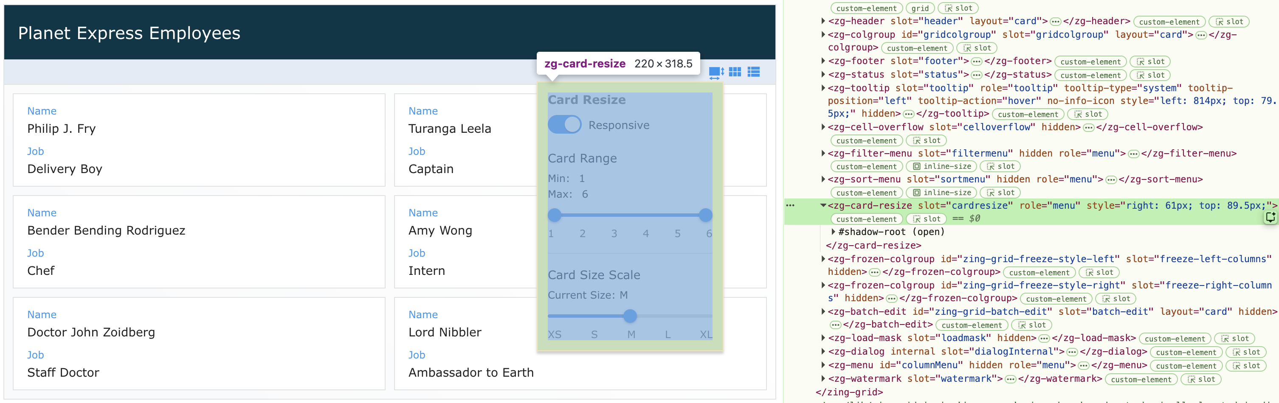The image size is (1279, 403).
Task: Expand the zg-filter-menu node
Action: click(823, 154)
